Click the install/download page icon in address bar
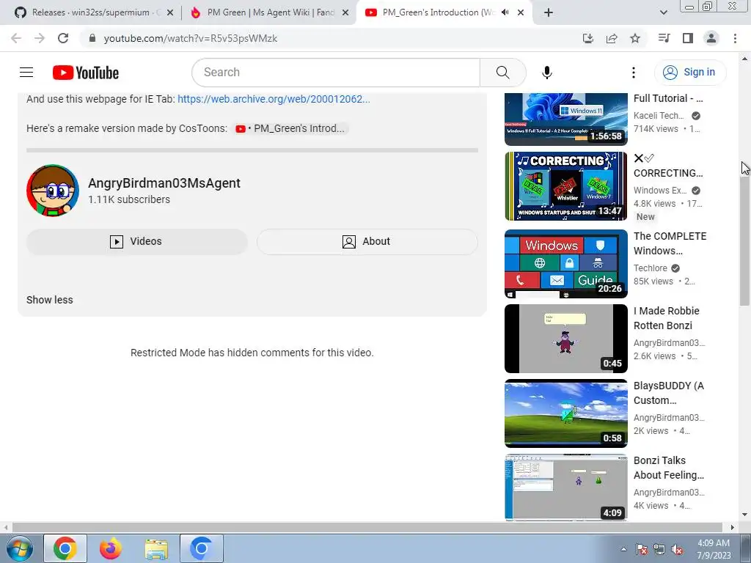 [588, 38]
